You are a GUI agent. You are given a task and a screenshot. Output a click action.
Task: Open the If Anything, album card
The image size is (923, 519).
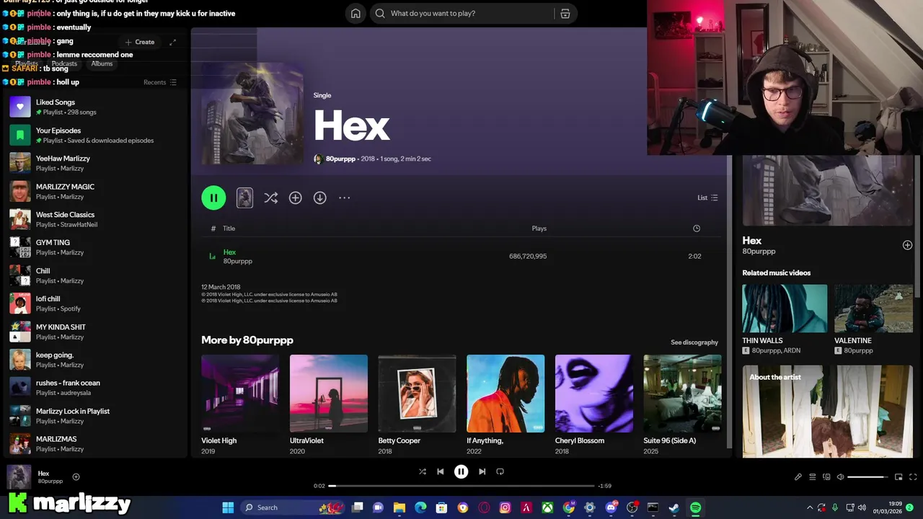pyautogui.click(x=505, y=404)
